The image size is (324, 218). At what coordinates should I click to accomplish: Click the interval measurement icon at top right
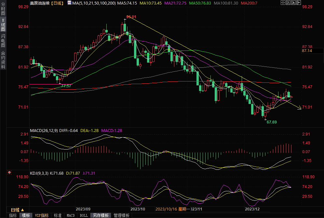289,3
